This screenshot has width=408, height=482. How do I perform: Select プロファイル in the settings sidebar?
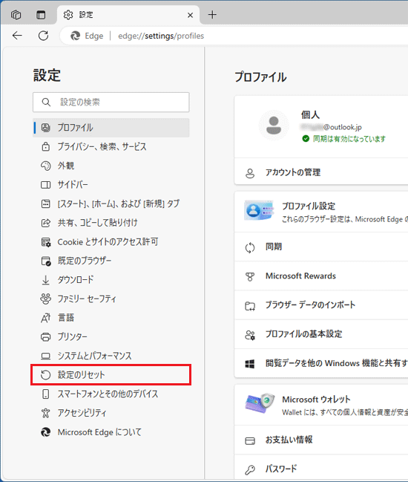pos(111,128)
